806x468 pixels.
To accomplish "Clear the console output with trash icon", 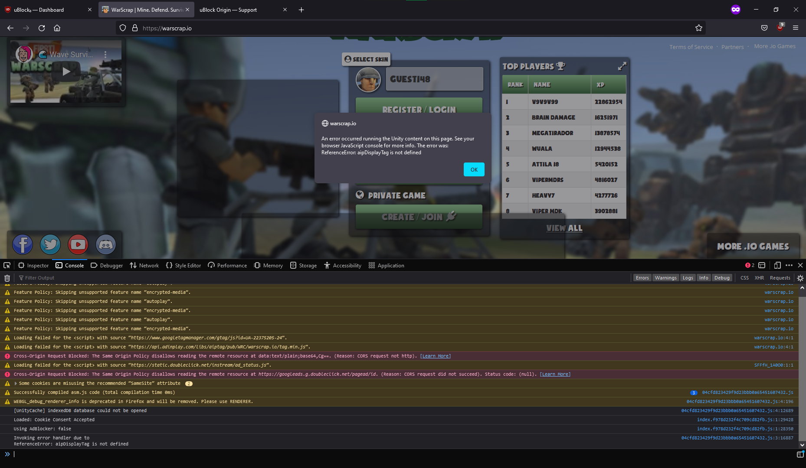I will coord(7,278).
